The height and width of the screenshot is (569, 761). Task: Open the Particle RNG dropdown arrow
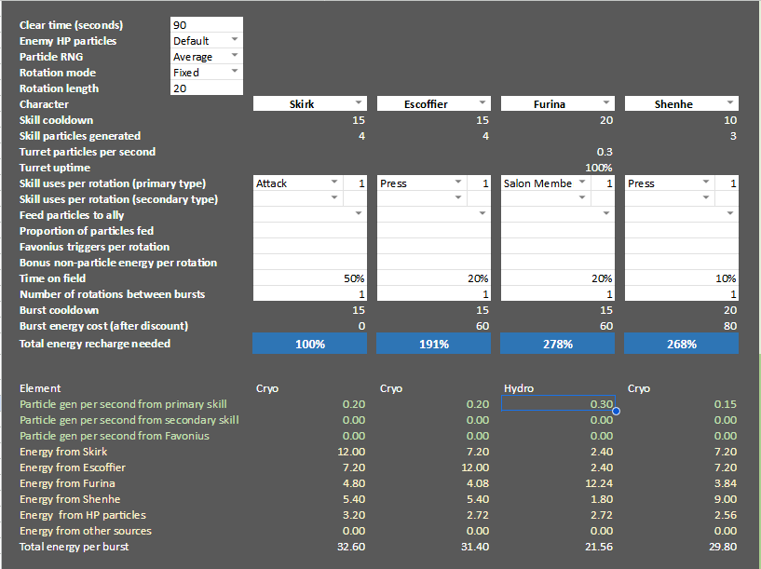coord(235,55)
